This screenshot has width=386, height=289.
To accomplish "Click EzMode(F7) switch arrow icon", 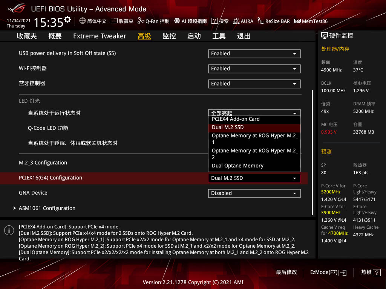I will tap(343, 272).
